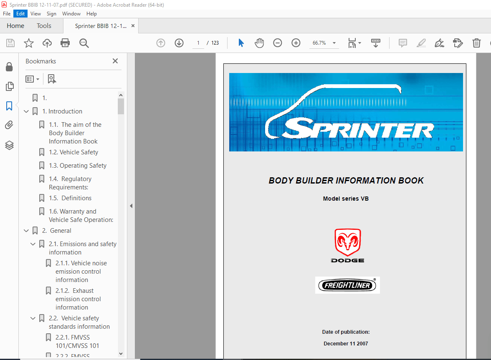Image resolution: width=491 pixels, height=360 pixels.
Task: Save the PDF file
Action: 10,43
